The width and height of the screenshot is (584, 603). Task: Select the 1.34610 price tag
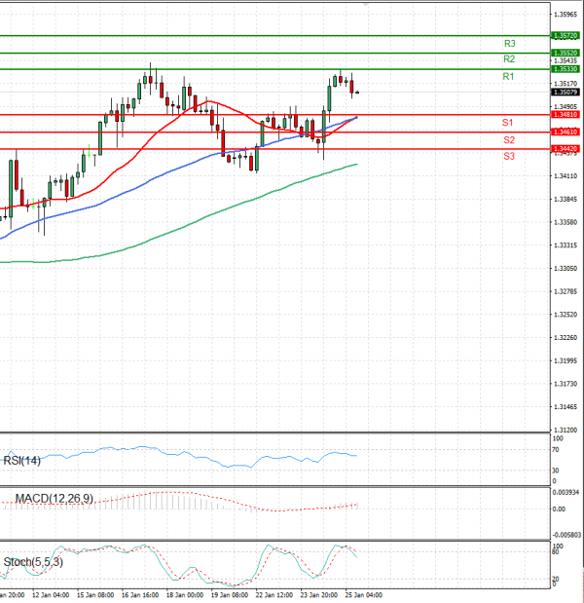[565, 132]
